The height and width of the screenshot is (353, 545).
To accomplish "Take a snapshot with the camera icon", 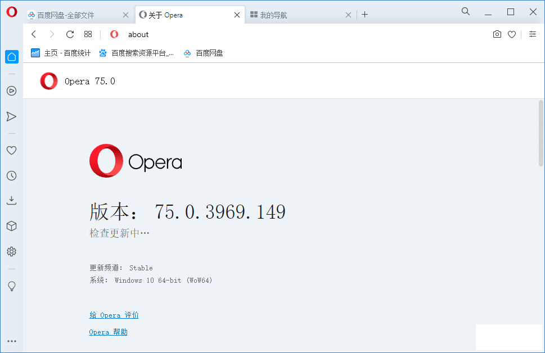I will (x=497, y=34).
